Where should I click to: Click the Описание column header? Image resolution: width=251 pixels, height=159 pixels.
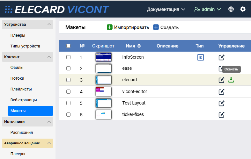tap(167, 46)
